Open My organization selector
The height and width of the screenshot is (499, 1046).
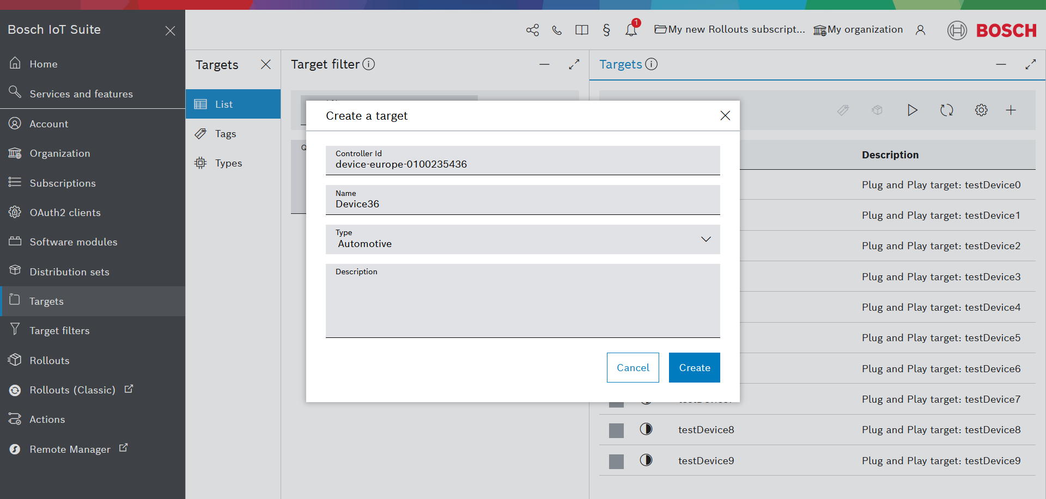(858, 30)
